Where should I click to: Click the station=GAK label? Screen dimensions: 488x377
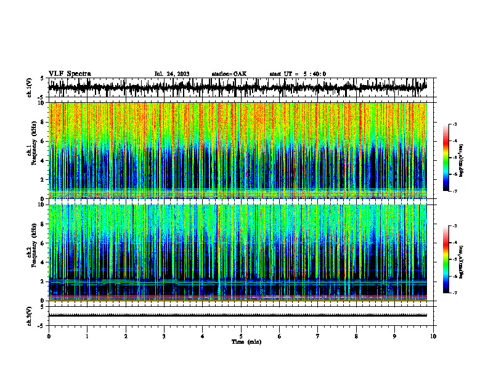point(229,74)
